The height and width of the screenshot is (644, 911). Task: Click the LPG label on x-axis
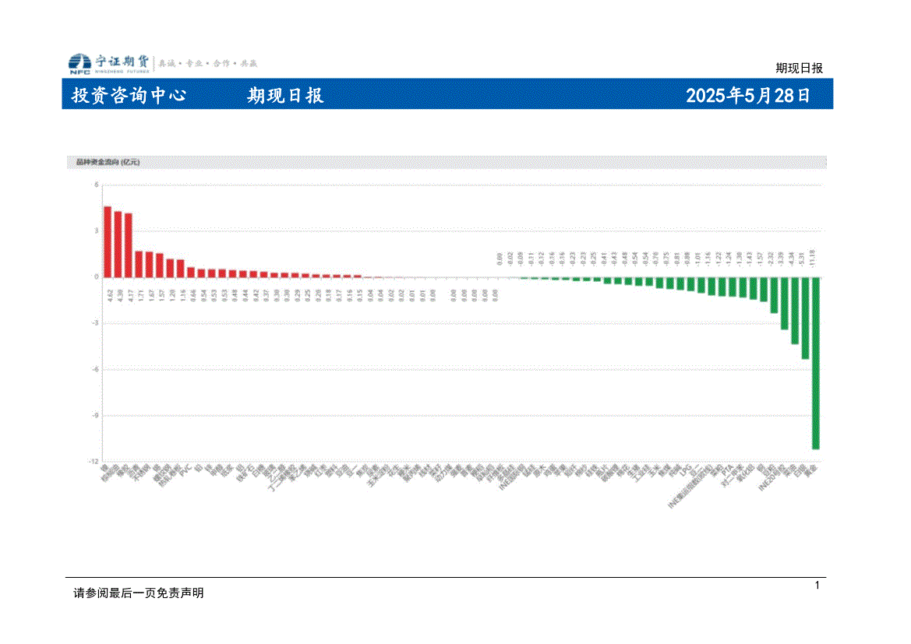click(685, 471)
